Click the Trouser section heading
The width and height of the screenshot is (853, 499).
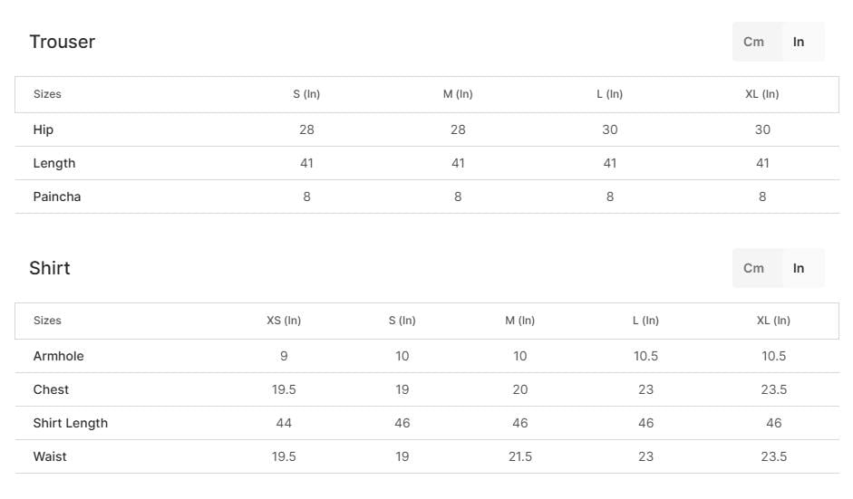click(62, 42)
